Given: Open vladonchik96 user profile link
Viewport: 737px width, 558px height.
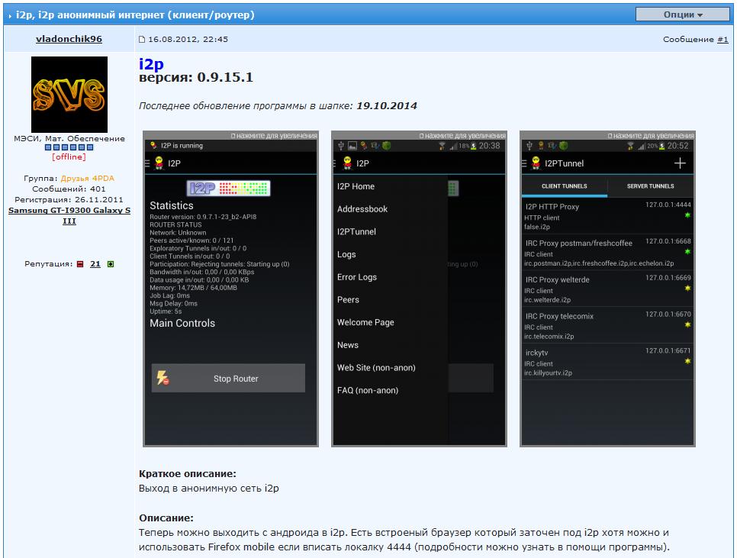Looking at the screenshot, I should pos(69,39).
